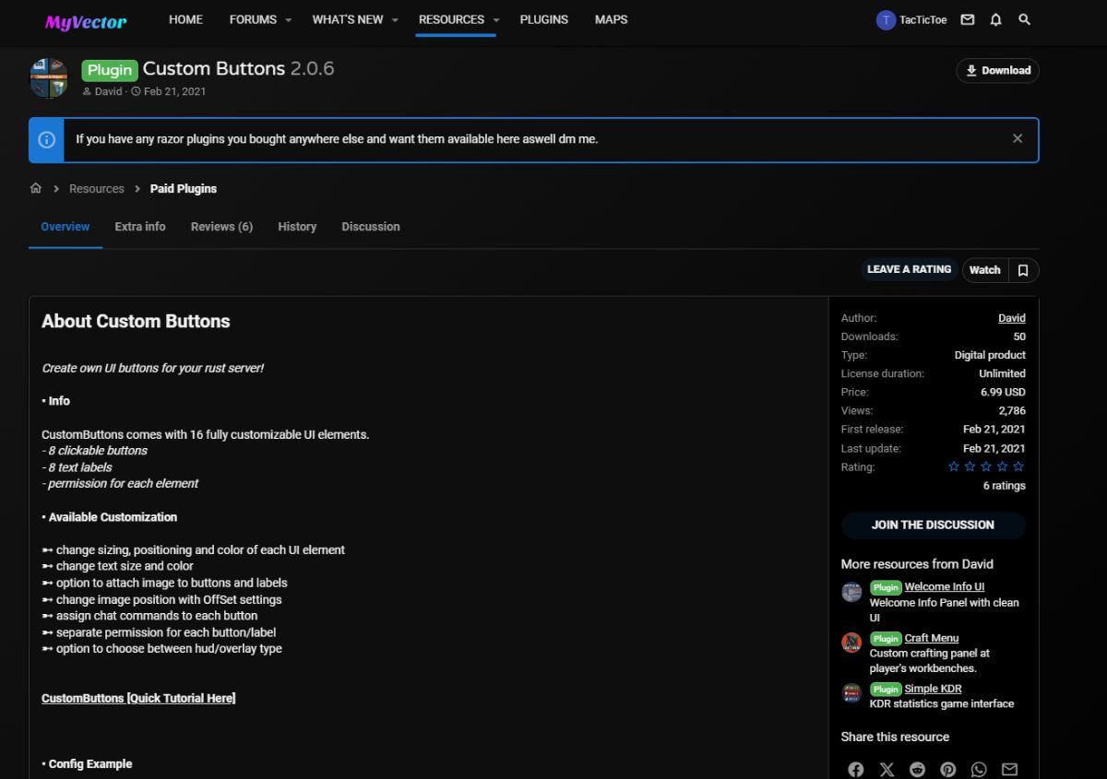The height and width of the screenshot is (779, 1107).
Task: Go to home breadcrumb icon
Action: point(36,188)
